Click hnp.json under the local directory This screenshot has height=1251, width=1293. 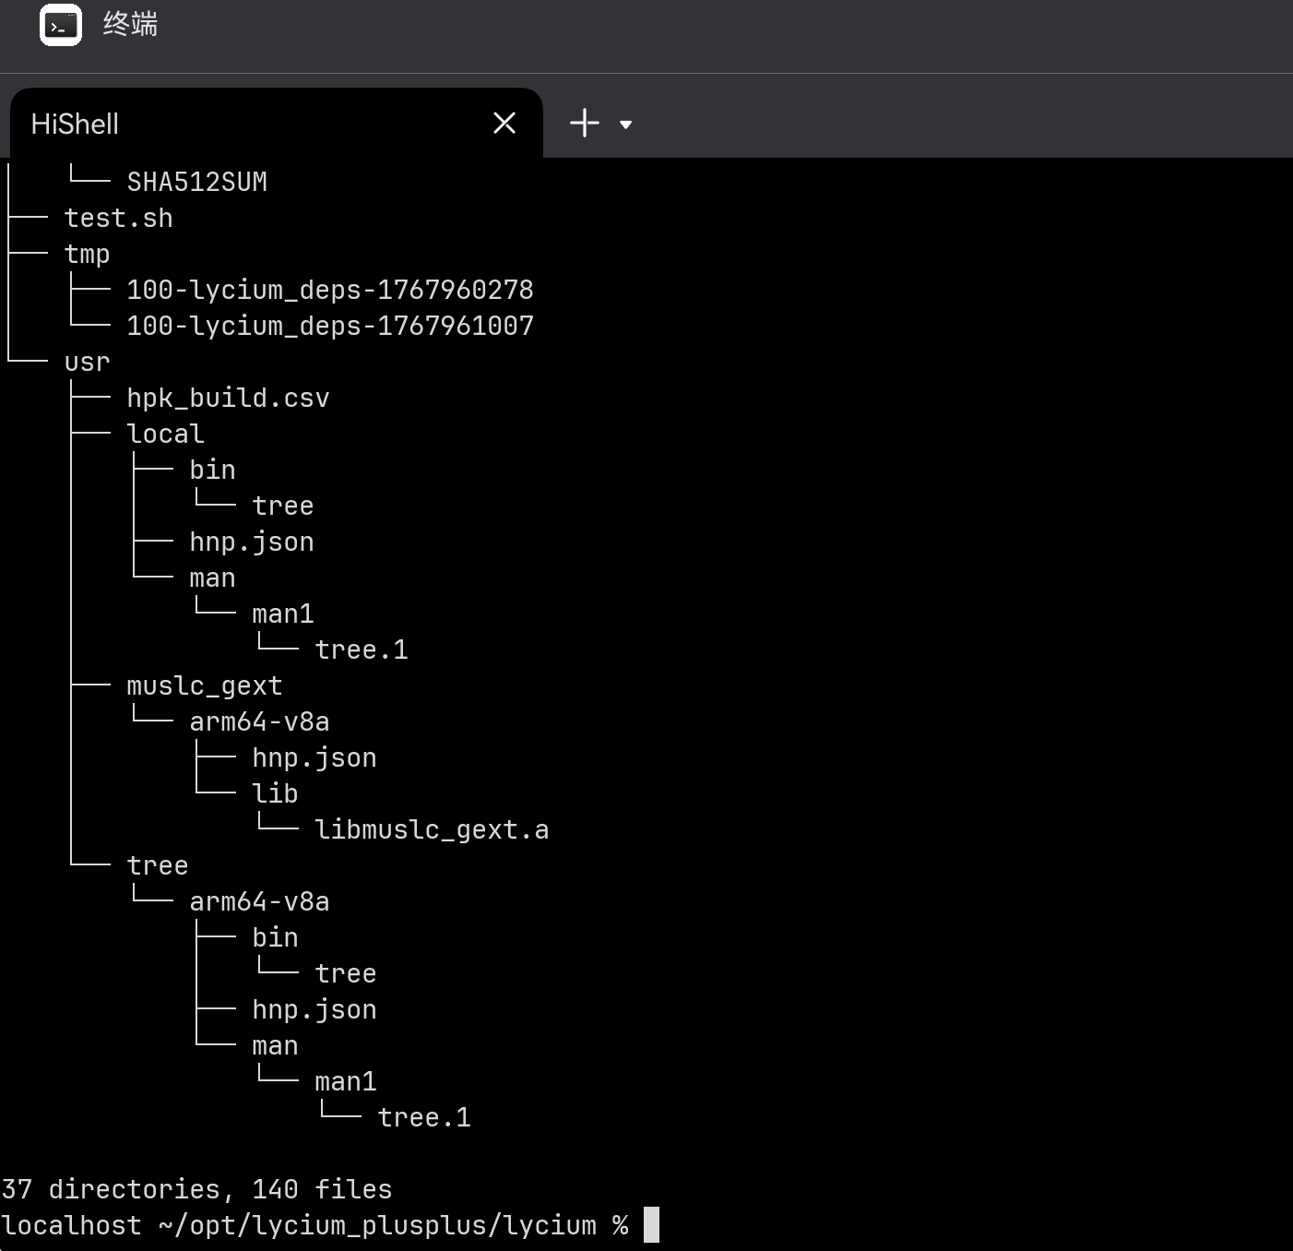pos(252,542)
